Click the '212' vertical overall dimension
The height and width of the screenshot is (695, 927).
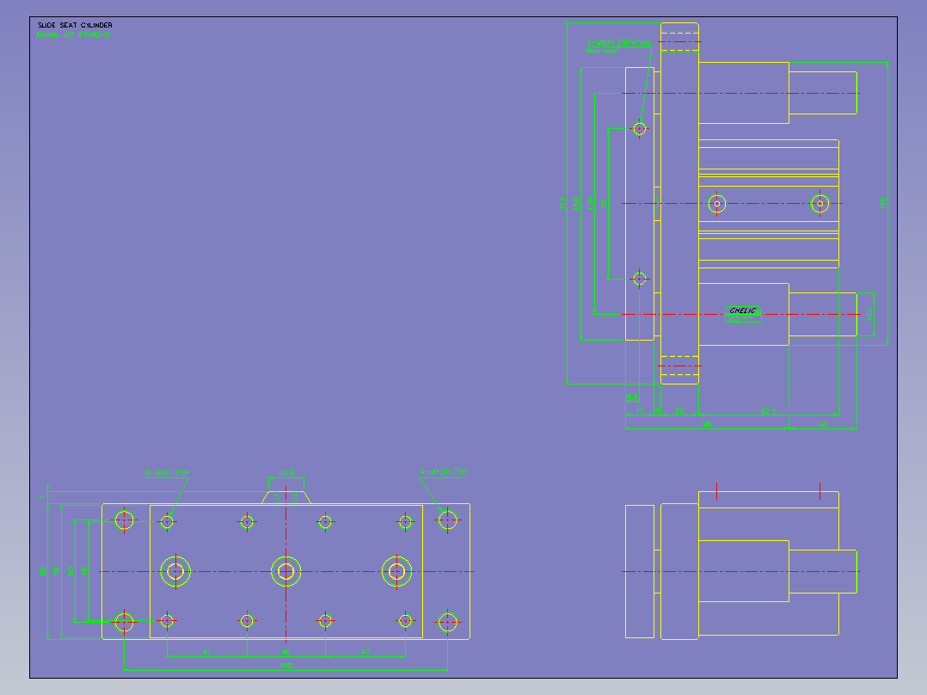[562, 204]
